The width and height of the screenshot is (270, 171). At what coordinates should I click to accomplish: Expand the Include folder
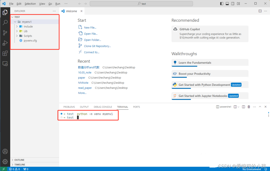(x=17, y=26)
